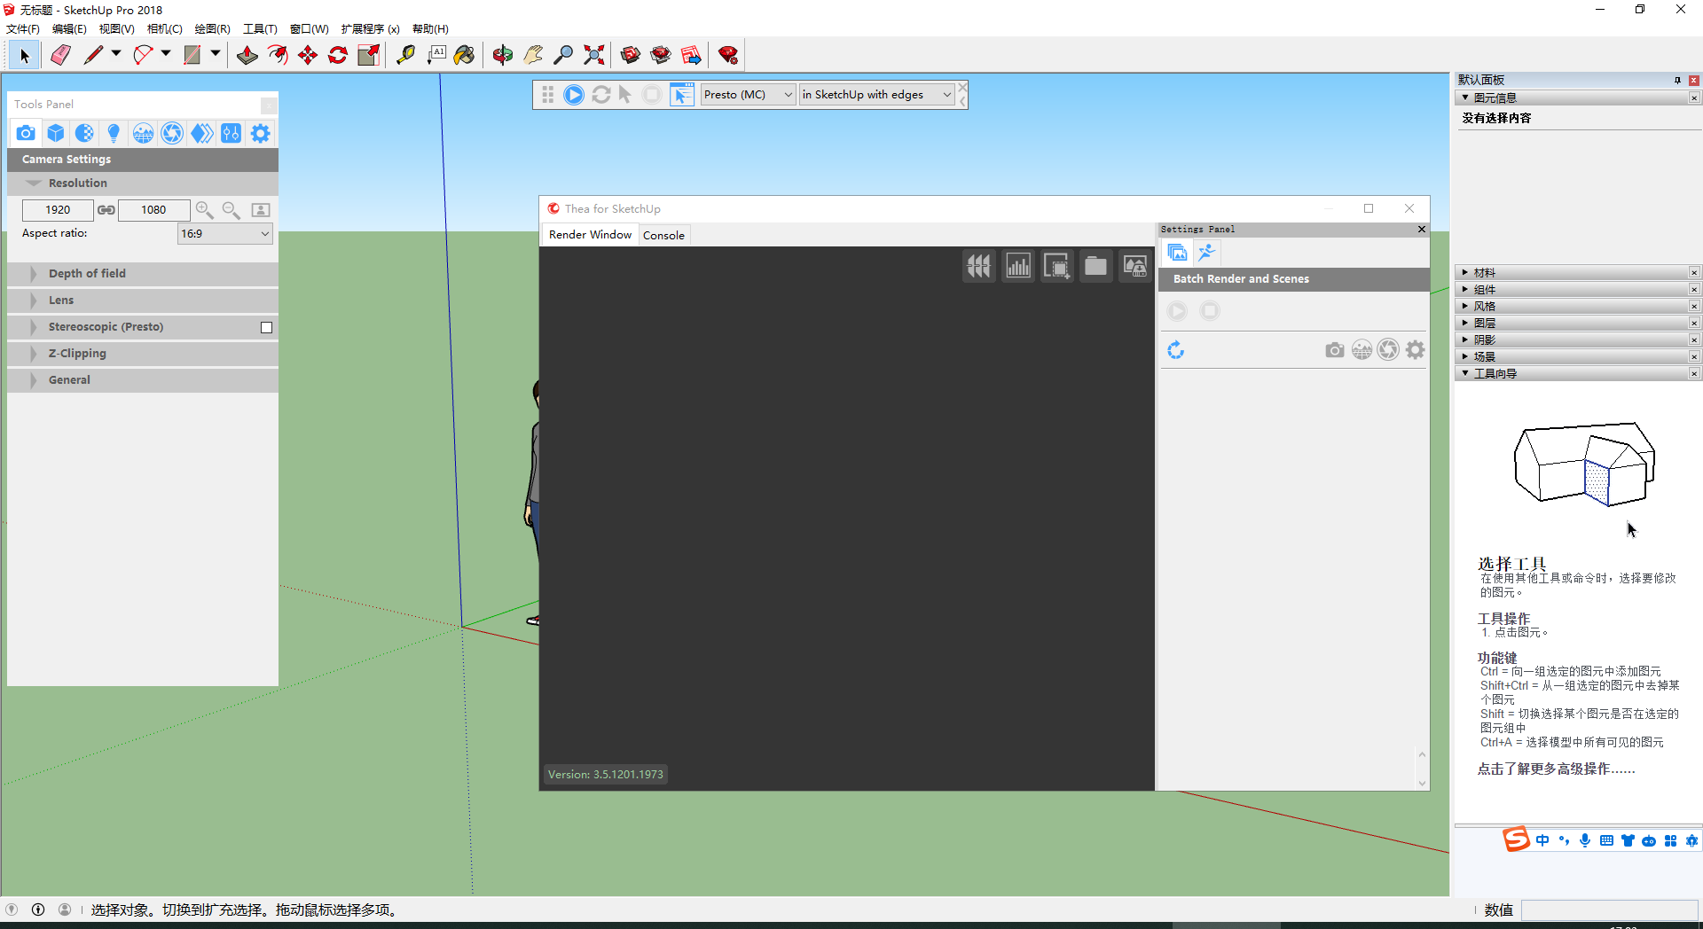The width and height of the screenshot is (1703, 929).
Task: Close the Settings Panel with its X
Action: [1422, 230]
